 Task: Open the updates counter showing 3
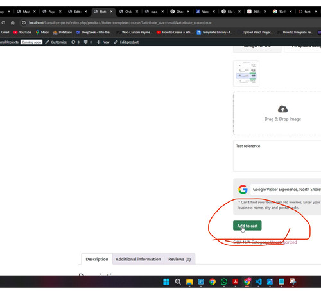[75, 42]
